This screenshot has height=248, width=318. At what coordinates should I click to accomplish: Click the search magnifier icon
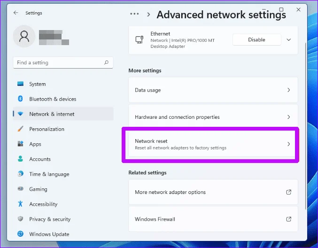point(106,62)
